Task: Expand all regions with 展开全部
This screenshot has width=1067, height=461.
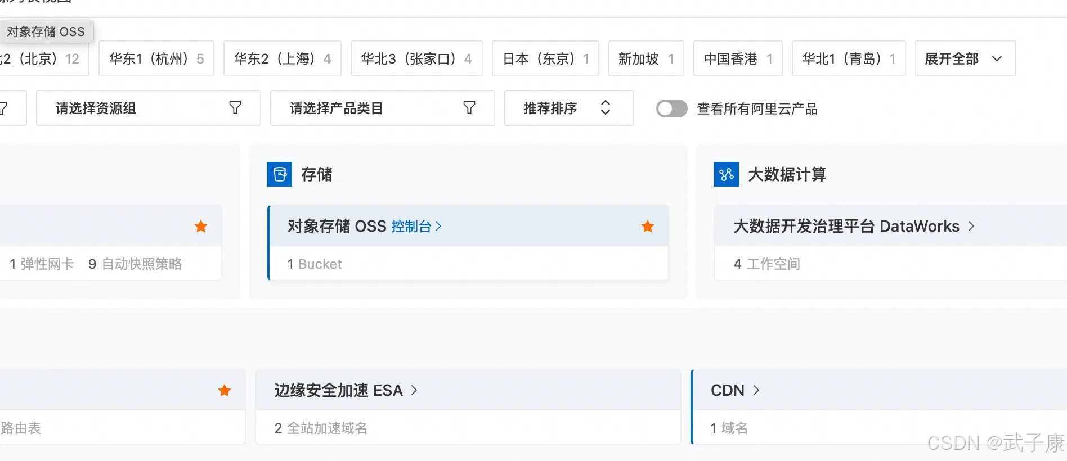Action: 965,58
